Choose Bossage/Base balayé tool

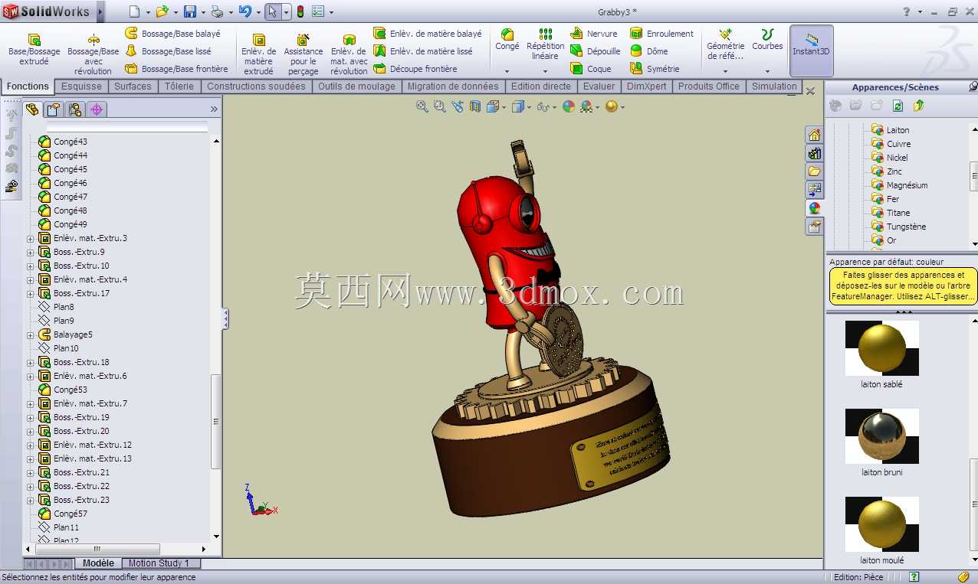point(172,34)
